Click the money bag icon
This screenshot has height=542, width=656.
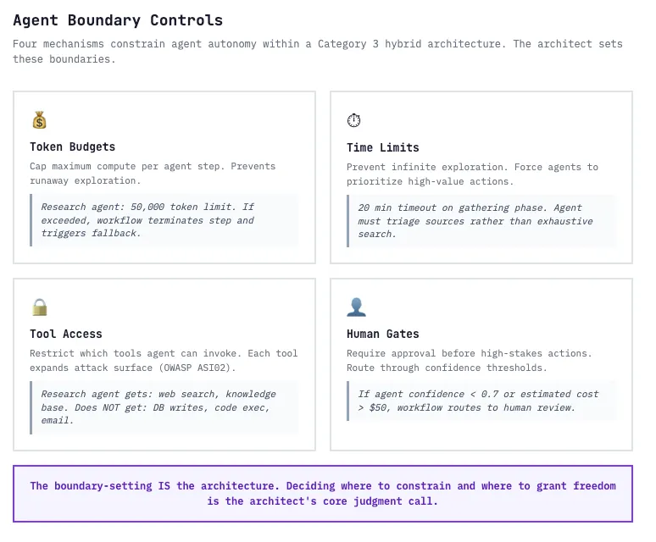(39, 120)
